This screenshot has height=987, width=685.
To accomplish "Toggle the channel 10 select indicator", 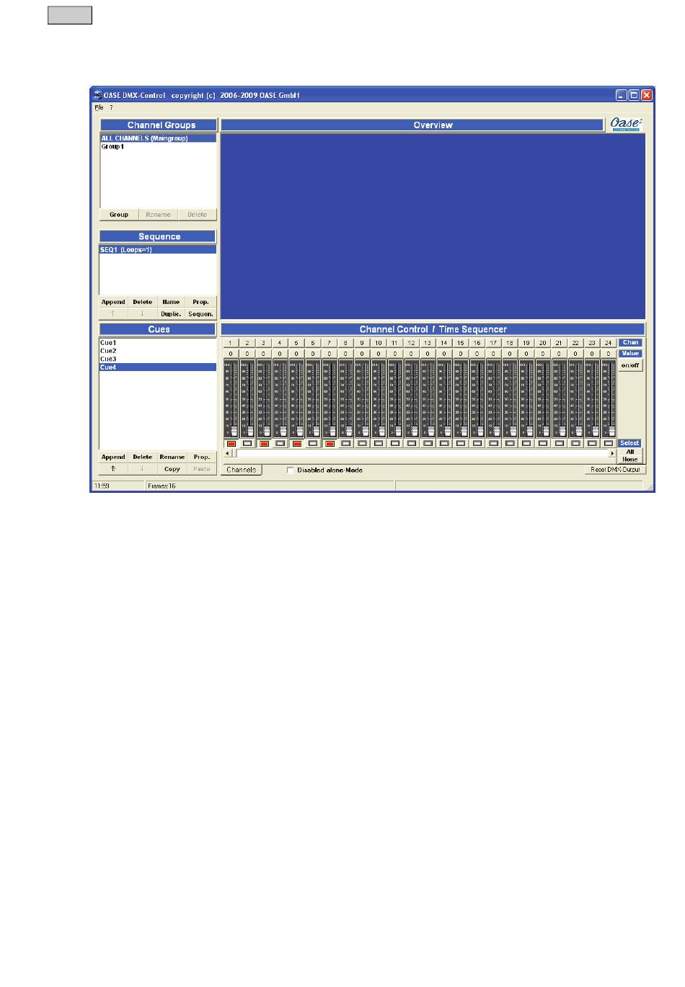I will [x=379, y=444].
